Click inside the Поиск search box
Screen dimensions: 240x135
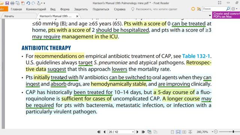coord(214,9)
